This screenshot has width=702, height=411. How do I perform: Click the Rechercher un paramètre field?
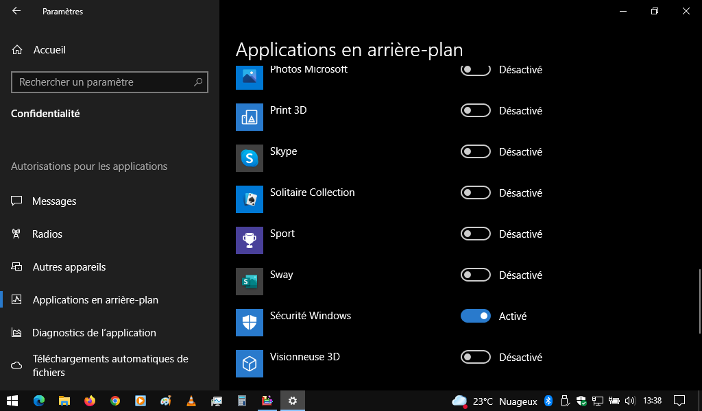click(103, 82)
